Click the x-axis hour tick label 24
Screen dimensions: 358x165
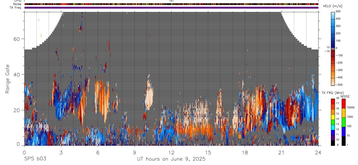click(318, 152)
